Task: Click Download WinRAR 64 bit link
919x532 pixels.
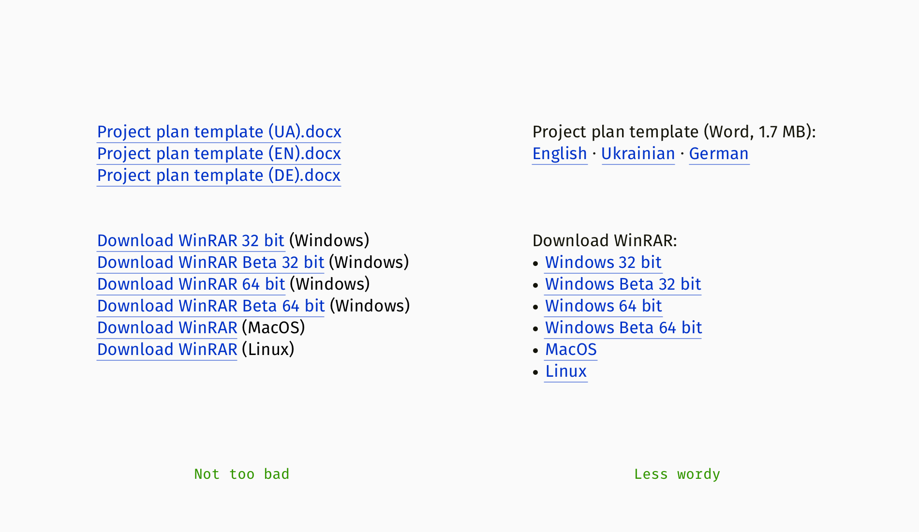Action: pyautogui.click(x=191, y=284)
